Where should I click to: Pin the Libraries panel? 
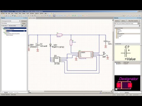(139, 18)
